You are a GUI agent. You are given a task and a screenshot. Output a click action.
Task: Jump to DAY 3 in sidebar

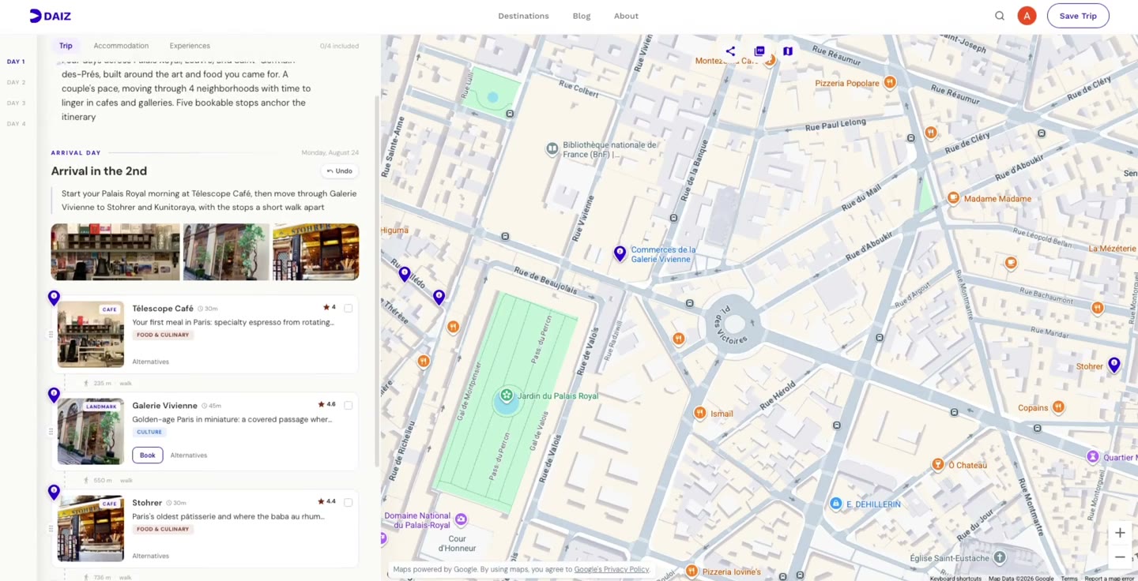[16, 103]
